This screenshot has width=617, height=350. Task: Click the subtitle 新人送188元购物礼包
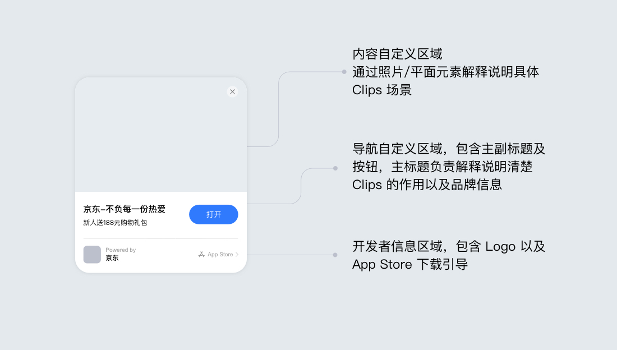click(115, 223)
